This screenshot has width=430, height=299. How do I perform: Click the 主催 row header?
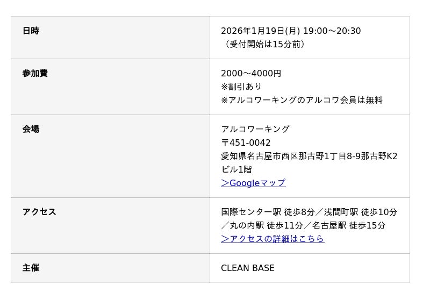(31, 268)
